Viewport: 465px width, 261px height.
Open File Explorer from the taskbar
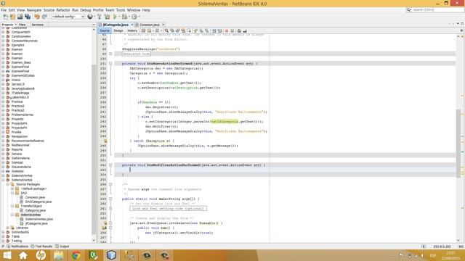(58, 255)
